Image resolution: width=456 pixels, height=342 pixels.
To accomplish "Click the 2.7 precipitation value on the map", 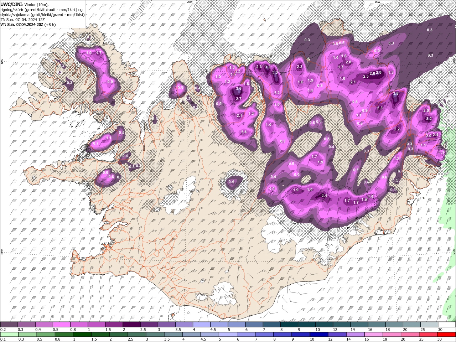I will point(239,99).
